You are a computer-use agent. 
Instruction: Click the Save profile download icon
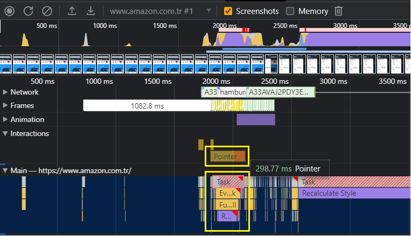click(90, 11)
